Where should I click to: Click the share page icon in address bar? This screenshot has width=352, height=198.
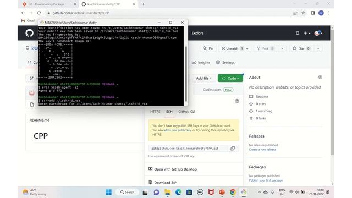click(295, 13)
